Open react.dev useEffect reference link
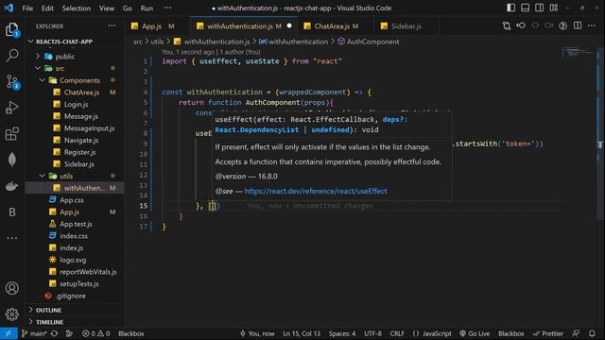Screen dimensions: 605x340 click(316, 191)
